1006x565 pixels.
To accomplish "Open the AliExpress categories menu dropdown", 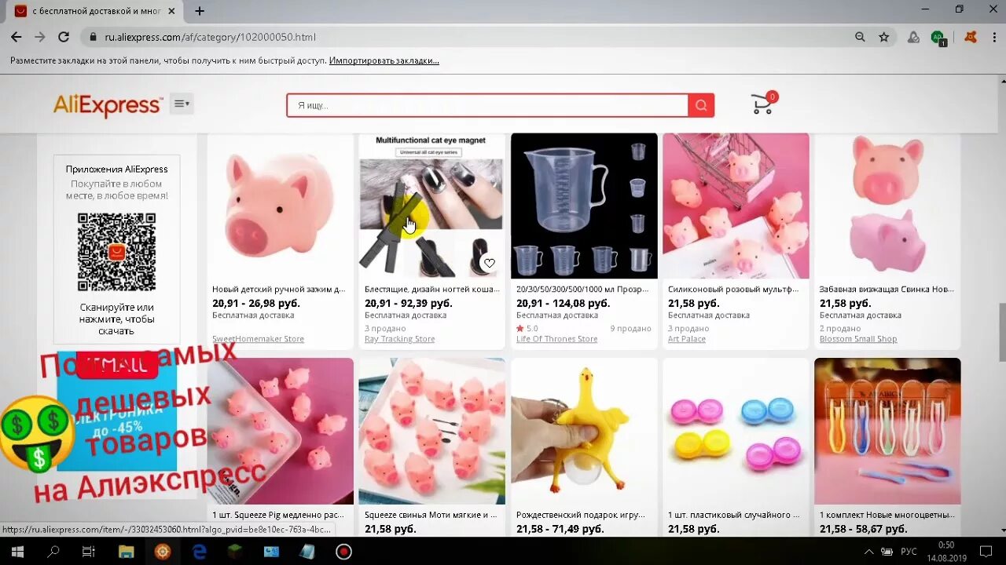I will [182, 104].
